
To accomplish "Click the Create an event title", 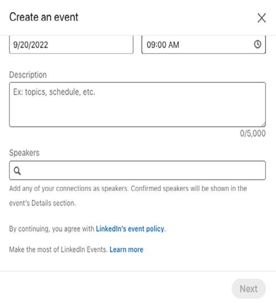I will 44,17.
